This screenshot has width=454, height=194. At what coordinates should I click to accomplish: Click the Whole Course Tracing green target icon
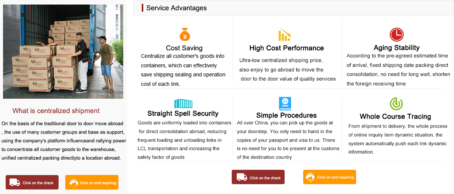[396, 104]
